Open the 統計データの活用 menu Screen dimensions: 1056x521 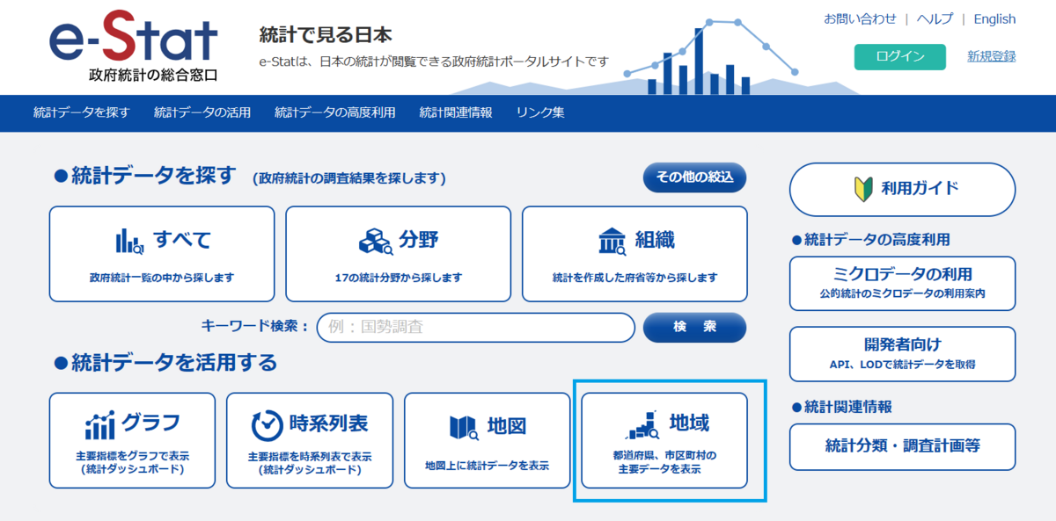click(x=202, y=112)
